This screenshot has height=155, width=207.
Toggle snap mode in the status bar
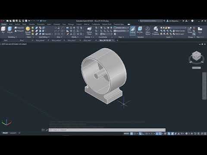(135, 133)
